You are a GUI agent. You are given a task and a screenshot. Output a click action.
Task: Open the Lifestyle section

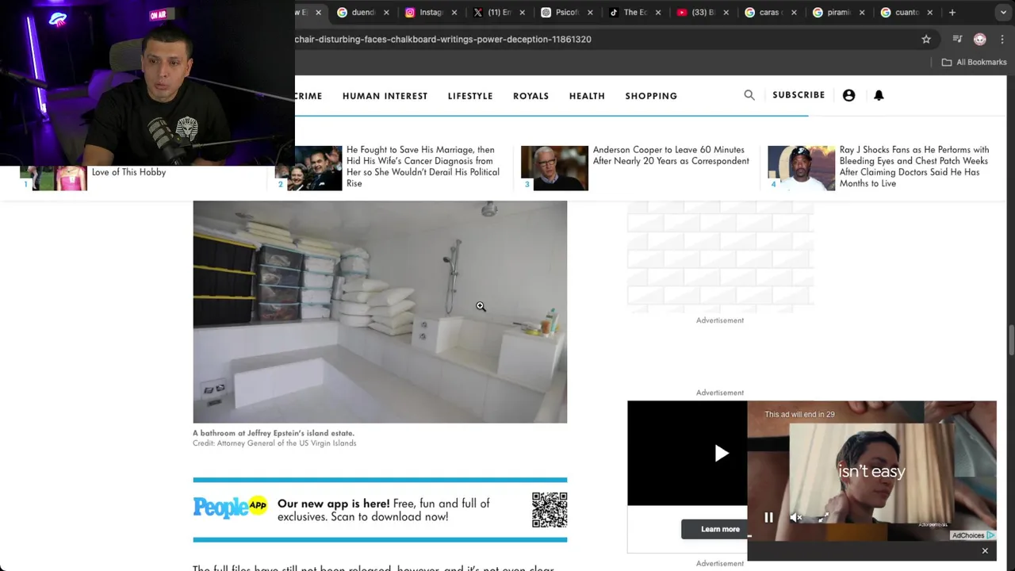point(470,96)
